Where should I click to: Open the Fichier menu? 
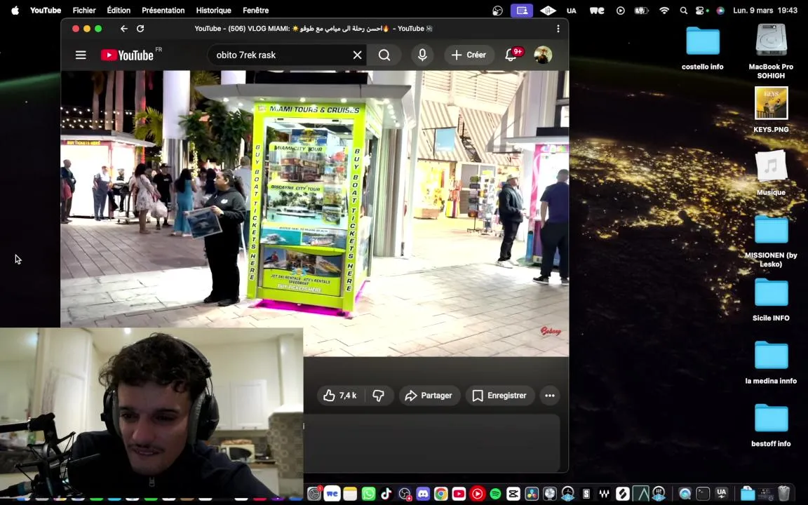click(x=84, y=11)
